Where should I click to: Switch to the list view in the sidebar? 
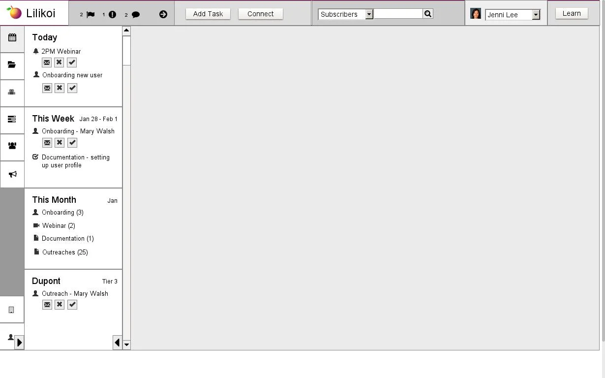coord(12,119)
